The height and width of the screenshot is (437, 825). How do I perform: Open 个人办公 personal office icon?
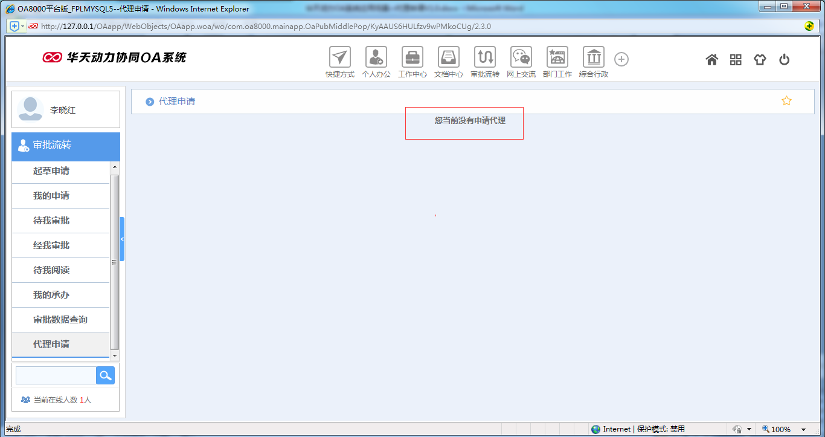(x=376, y=57)
